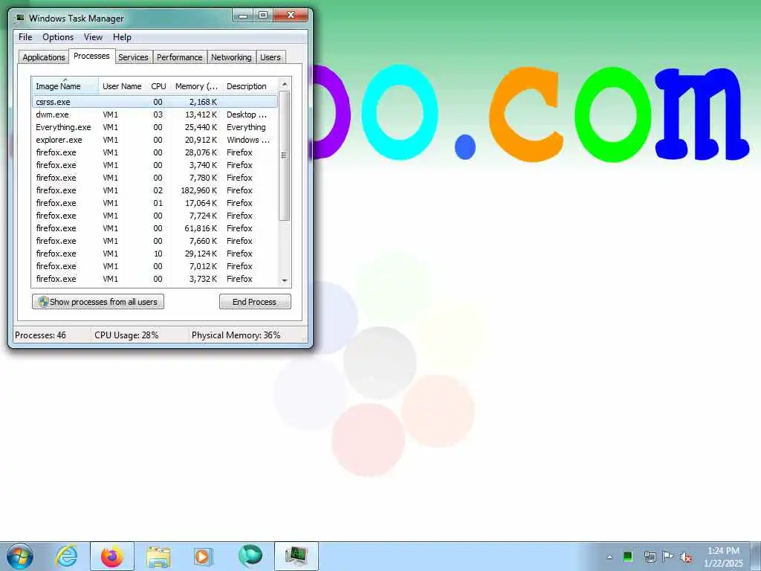Open Action Center flag icon
This screenshot has width=761, height=571.
(668, 556)
